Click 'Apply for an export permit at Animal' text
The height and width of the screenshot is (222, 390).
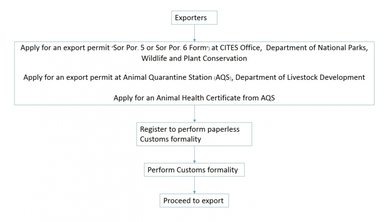pos(85,77)
